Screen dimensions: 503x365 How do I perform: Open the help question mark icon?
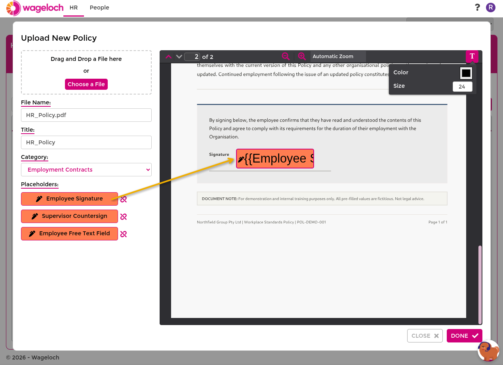[477, 8]
